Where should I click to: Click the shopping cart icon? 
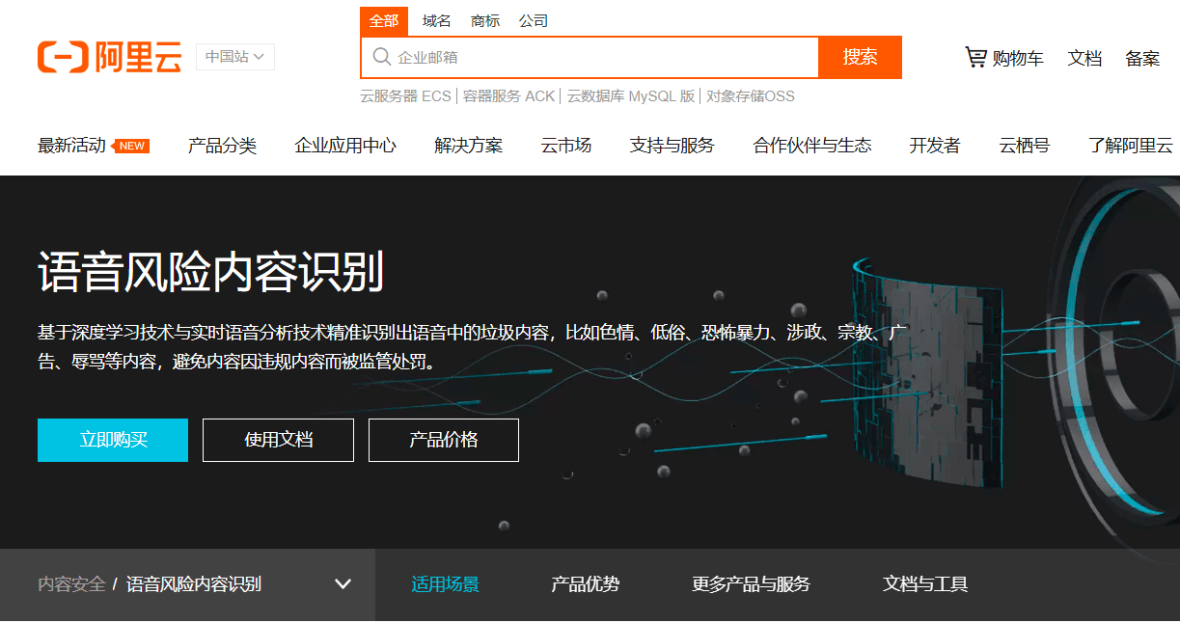[975, 58]
